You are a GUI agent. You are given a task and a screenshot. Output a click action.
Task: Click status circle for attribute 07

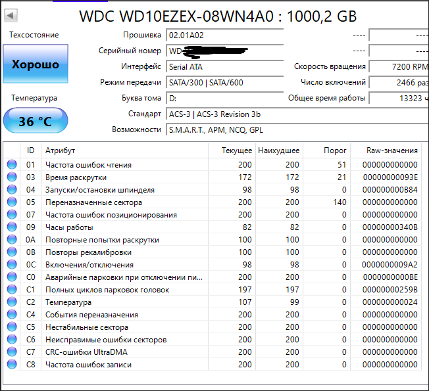coord(12,214)
